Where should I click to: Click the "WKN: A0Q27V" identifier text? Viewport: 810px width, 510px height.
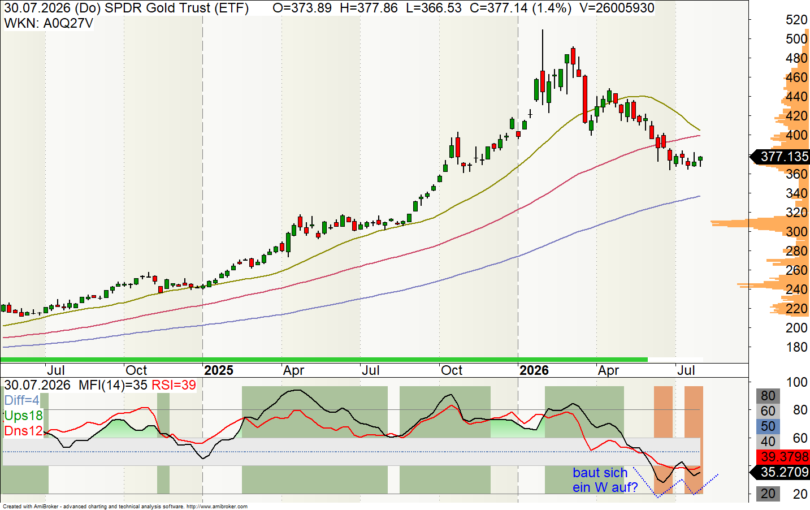(49, 23)
